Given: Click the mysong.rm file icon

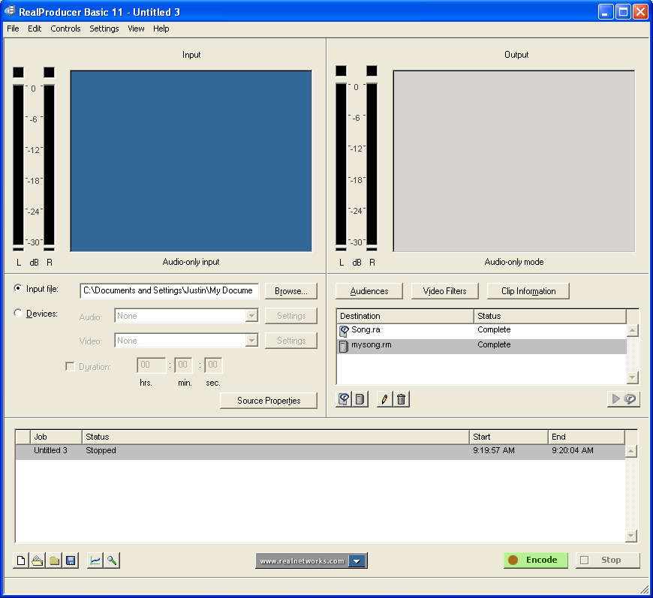Looking at the screenshot, I should tap(344, 346).
